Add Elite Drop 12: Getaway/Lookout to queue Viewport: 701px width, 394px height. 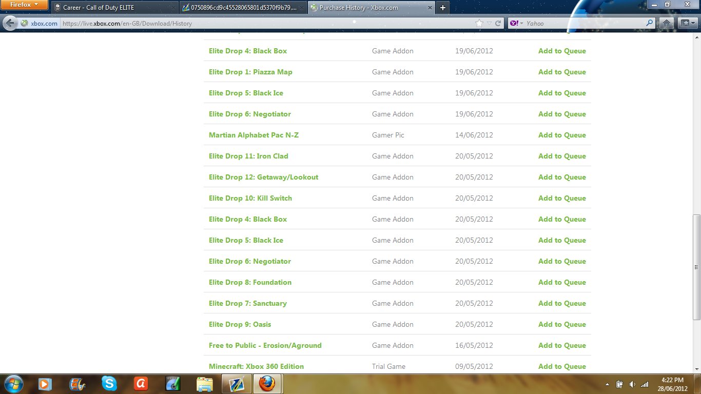562,177
